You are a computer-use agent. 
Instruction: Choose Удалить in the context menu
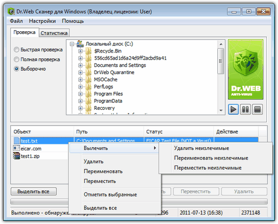pos(114,162)
